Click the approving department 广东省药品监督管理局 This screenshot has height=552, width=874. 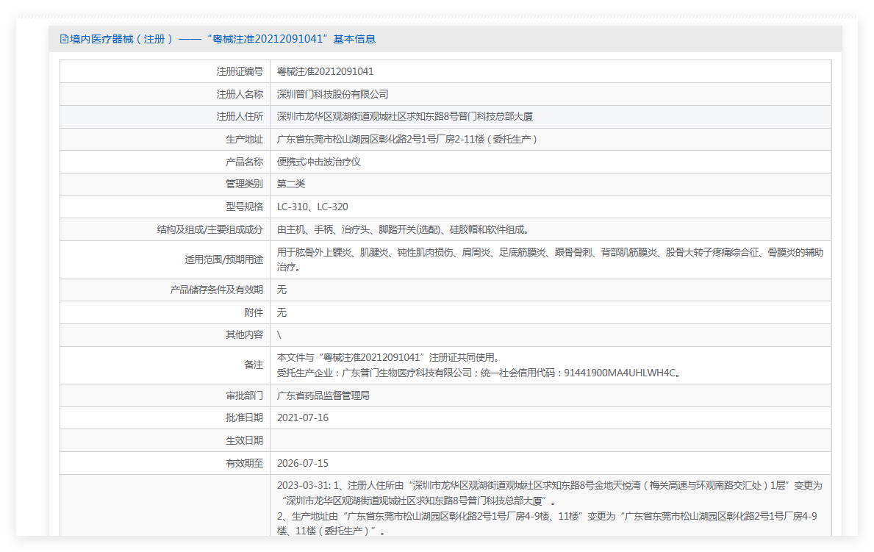(323, 395)
